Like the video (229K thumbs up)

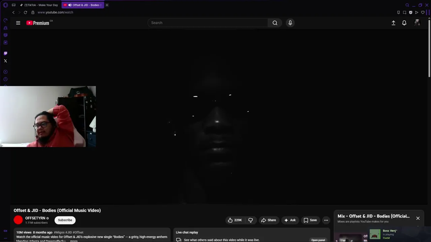tap(235, 220)
